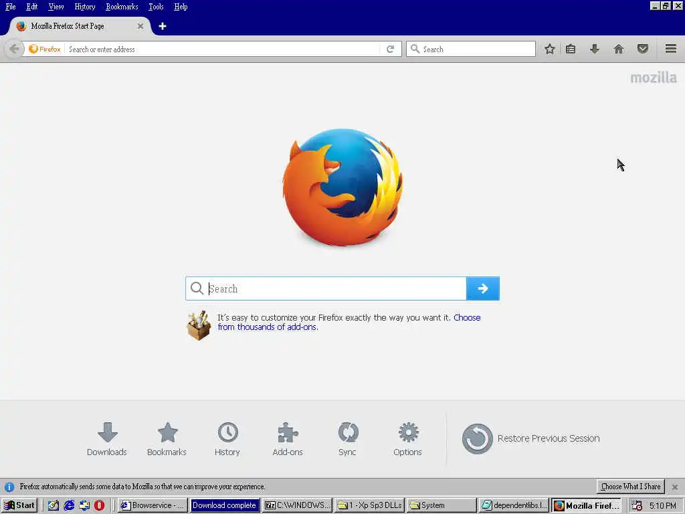The width and height of the screenshot is (685, 514).
Task: Open Add-ons puzzle piece icon
Action: pos(288,439)
